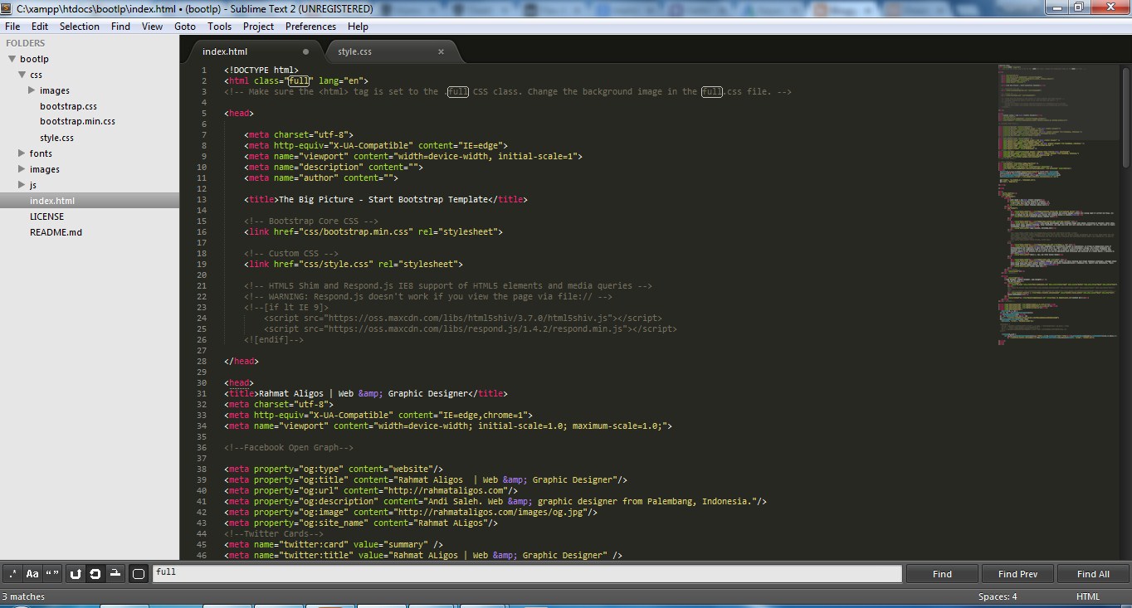Image resolution: width=1132 pixels, height=608 pixels.
Task: Open the LICENSE file
Action: [46, 216]
